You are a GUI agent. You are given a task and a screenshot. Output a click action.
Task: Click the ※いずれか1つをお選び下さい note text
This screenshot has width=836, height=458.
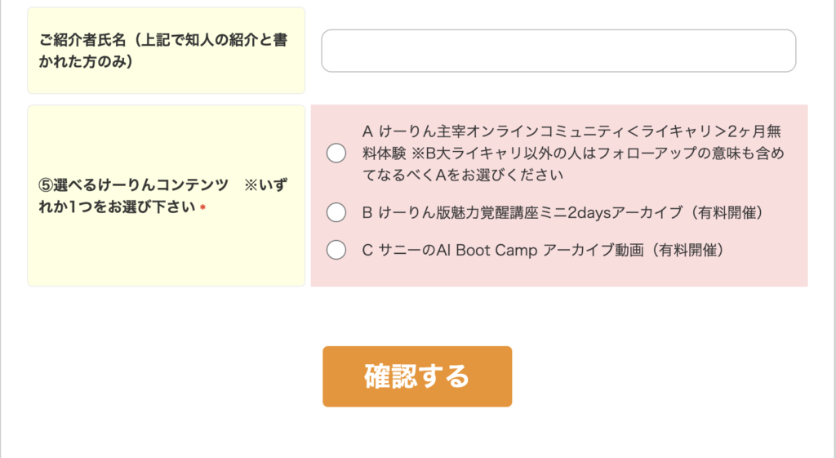[x=163, y=196]
